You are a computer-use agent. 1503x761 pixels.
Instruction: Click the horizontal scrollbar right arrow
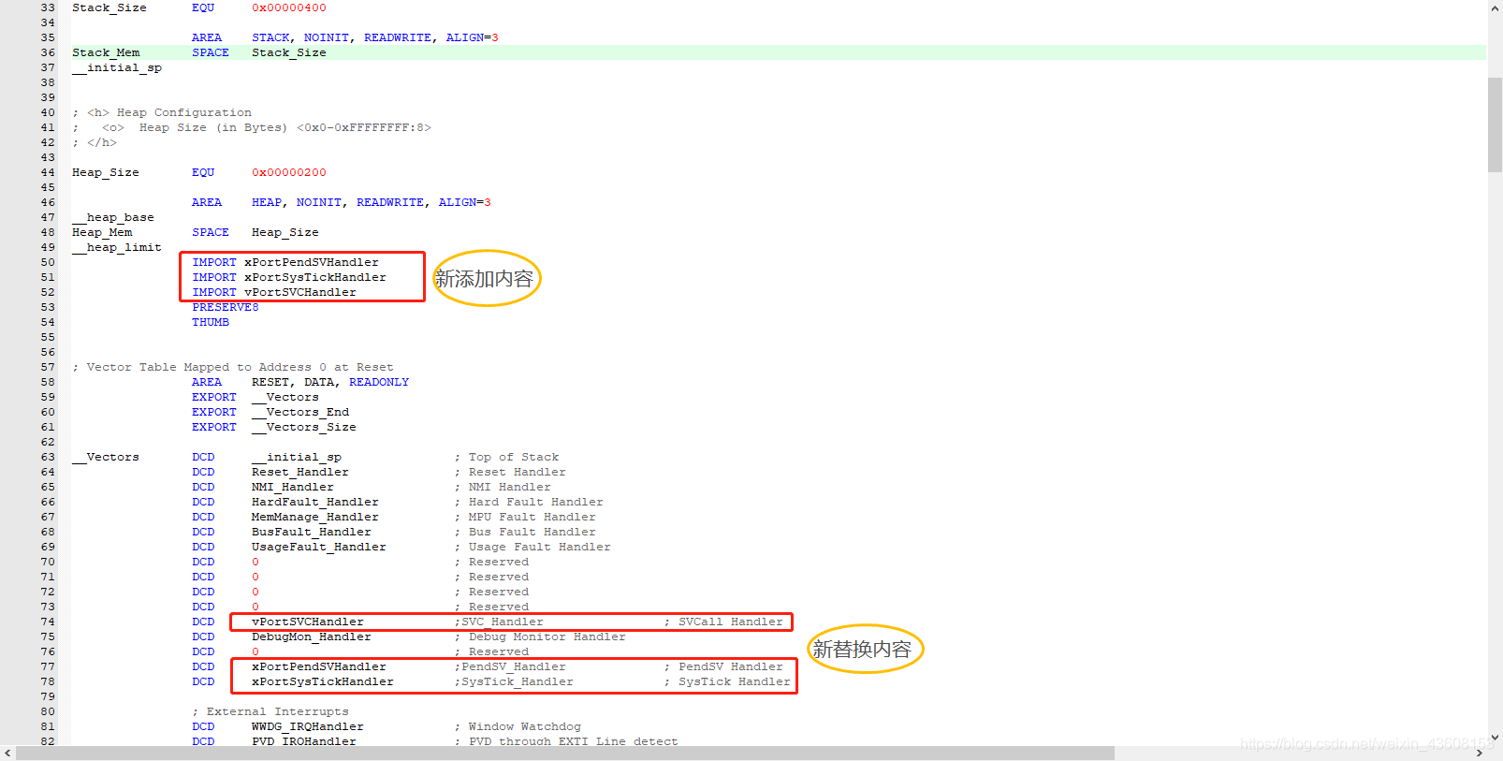tap(1480, 753)
